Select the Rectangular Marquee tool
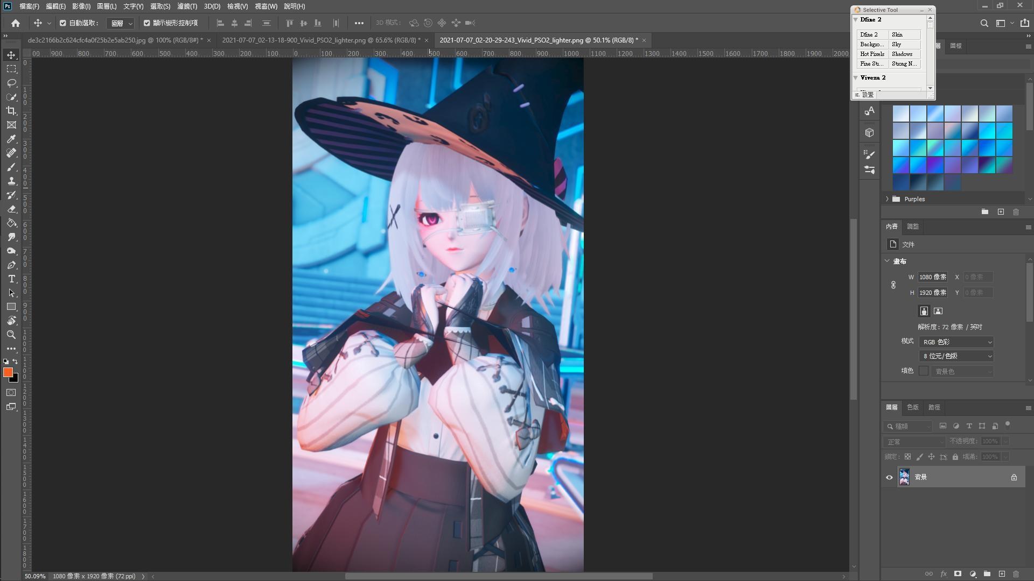The height and width of the screenshot is (581, 1034). click(x=11, y=69)
